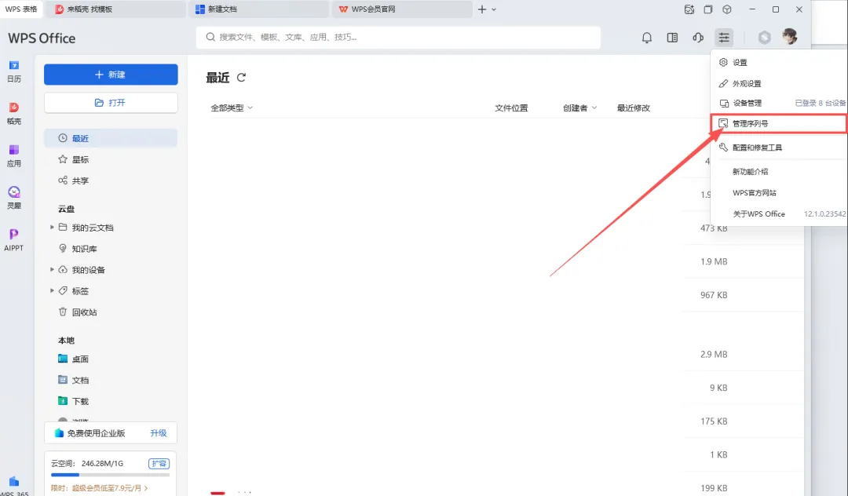Click the global settings sliders icon
Screen dimensions: 848x496
click(724, 38)
